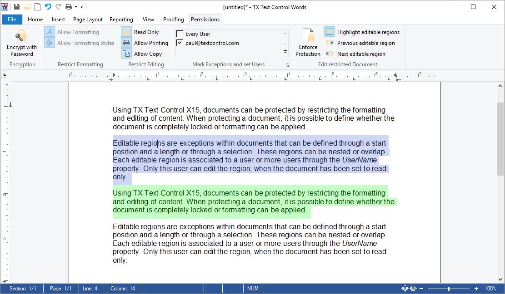Image resolution: width=505 pixels, height=294 pixels.
Task: Click the Print icon in quick access
Action: click(69, 7)
